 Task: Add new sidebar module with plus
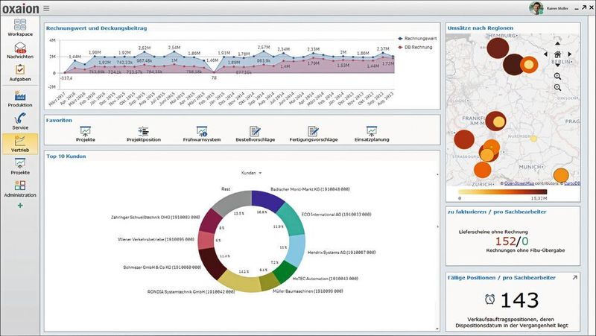tap(20, 205)
